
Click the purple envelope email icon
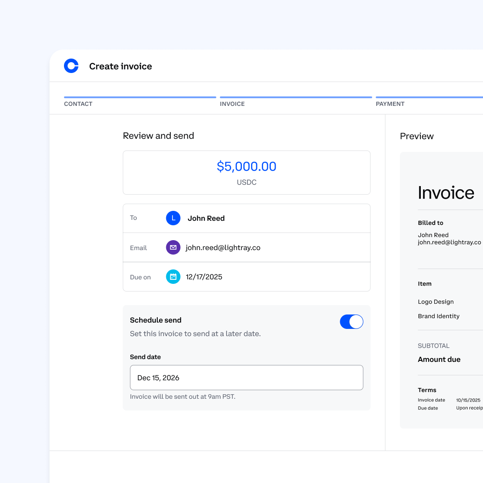(173, 247)
